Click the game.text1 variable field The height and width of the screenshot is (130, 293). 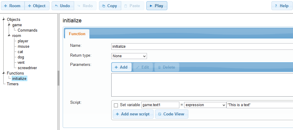coord(160,105)
